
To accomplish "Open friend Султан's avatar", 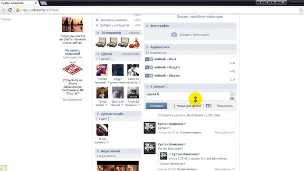I will click(x=103, y=70).
